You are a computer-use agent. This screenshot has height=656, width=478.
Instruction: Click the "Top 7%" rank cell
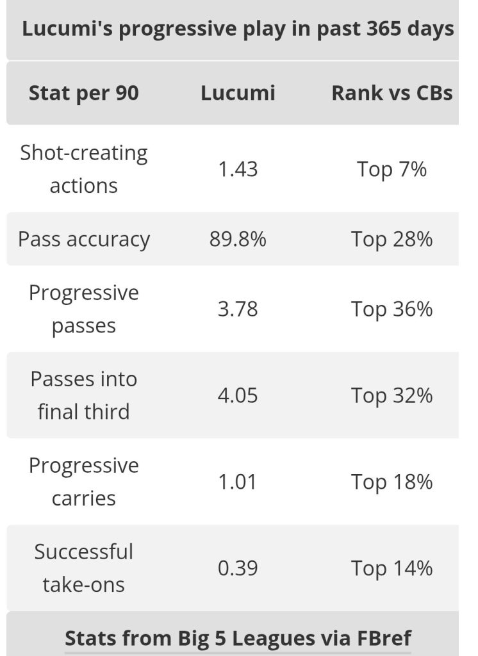(x=391, y=169)
